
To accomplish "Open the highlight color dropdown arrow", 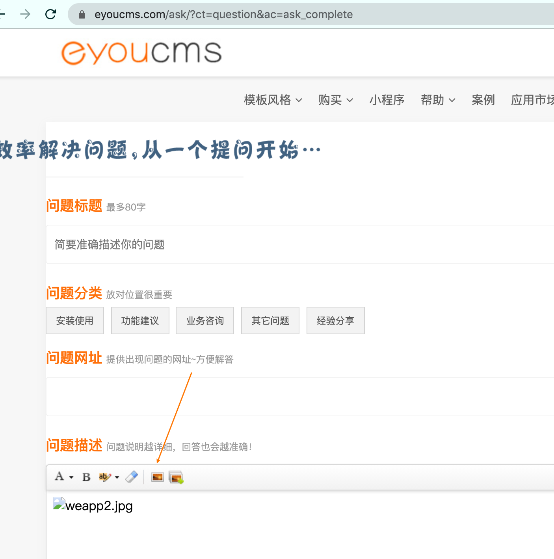I will coord(117,477).
